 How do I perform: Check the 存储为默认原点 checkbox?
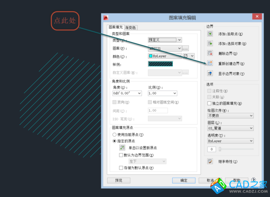click(x=121, y=168)
